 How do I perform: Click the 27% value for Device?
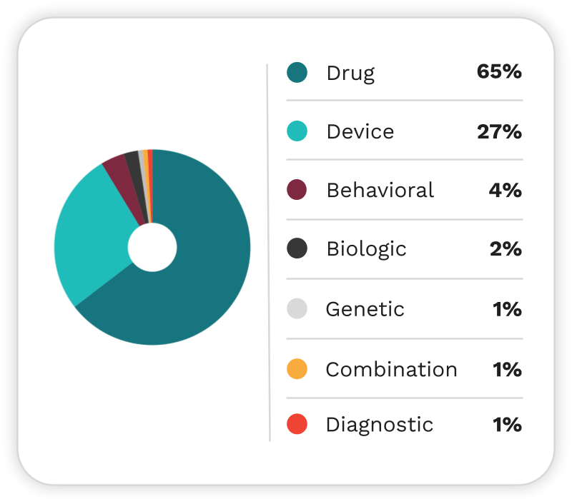coord(499,131)
